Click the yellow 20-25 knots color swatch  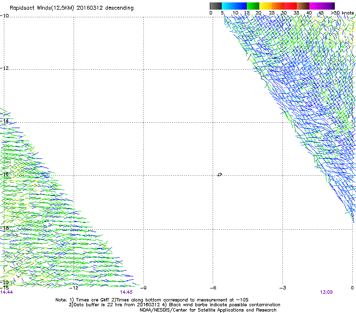point(266,6)
